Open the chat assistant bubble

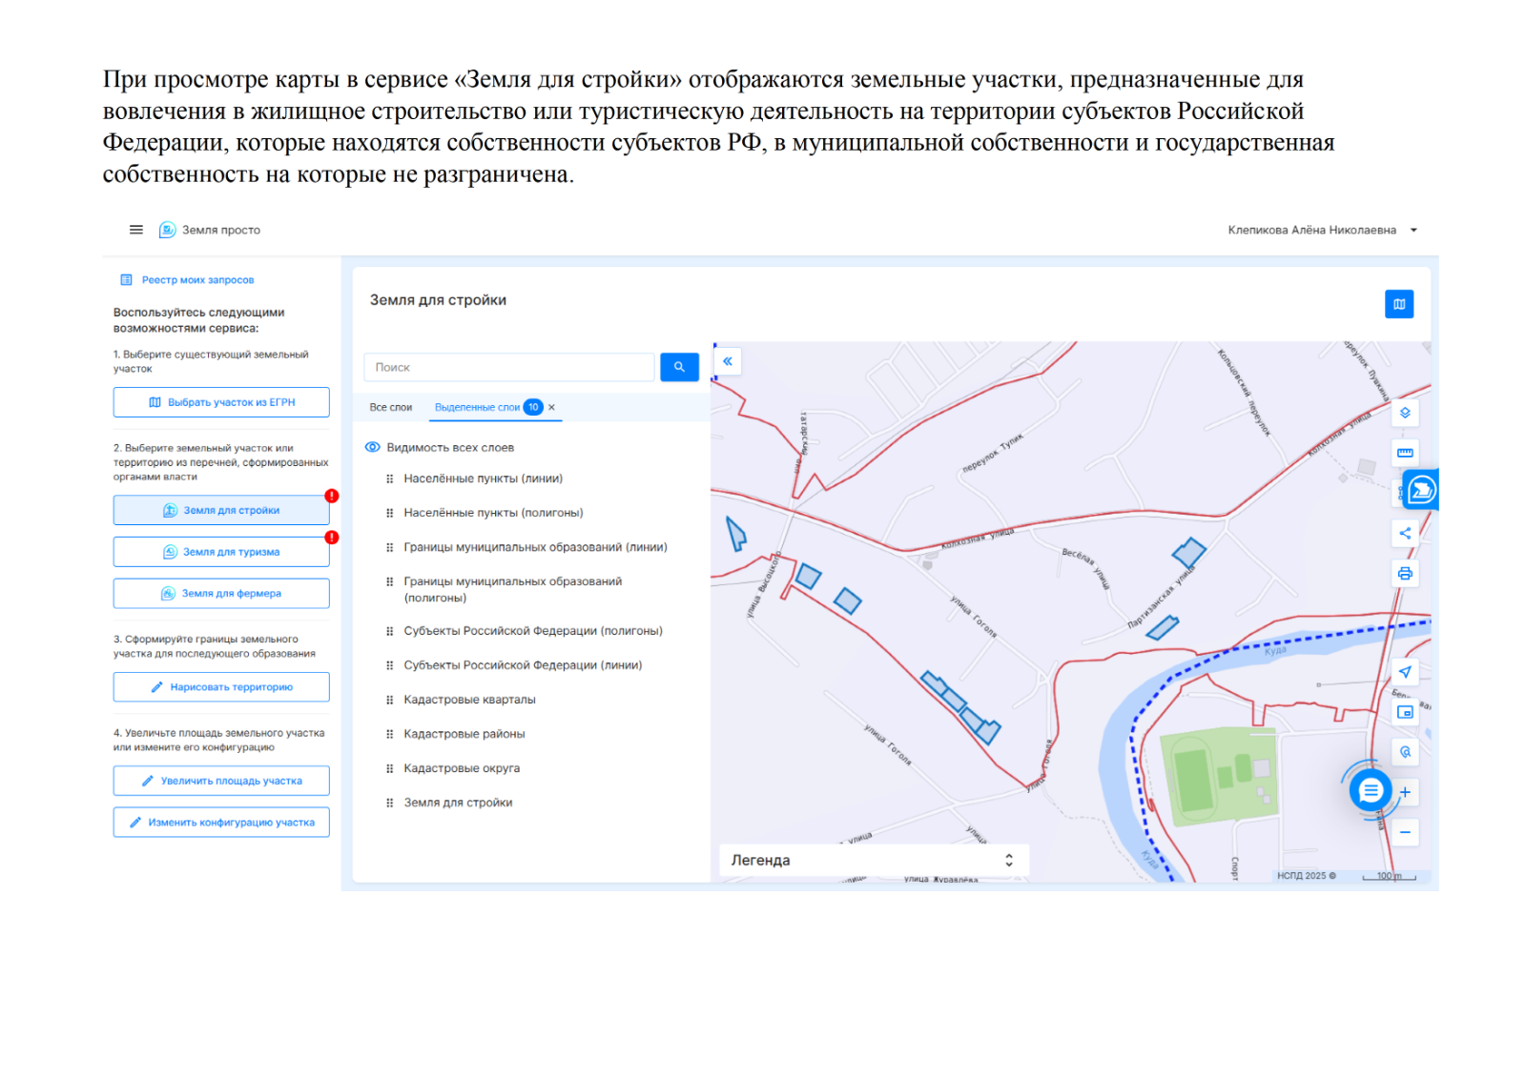[1370, 790]
